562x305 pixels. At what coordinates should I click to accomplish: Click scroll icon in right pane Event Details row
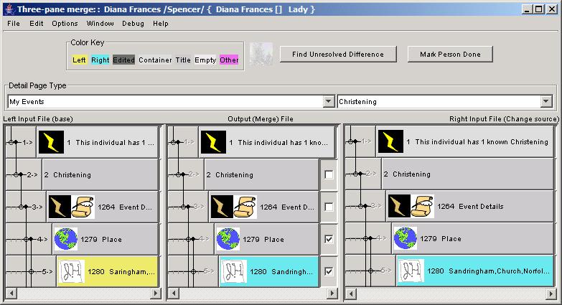[423, 206]
